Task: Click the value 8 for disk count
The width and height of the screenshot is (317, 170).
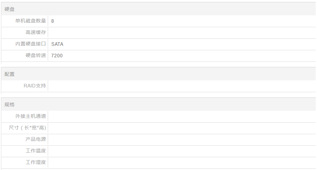Action: [x=53, y=21]
